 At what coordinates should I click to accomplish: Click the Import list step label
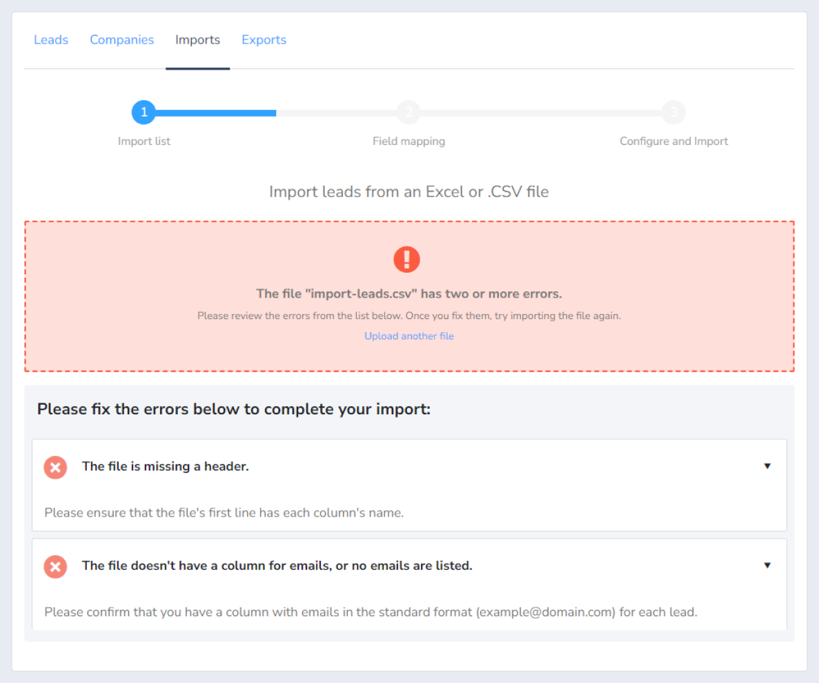point(144,141)
